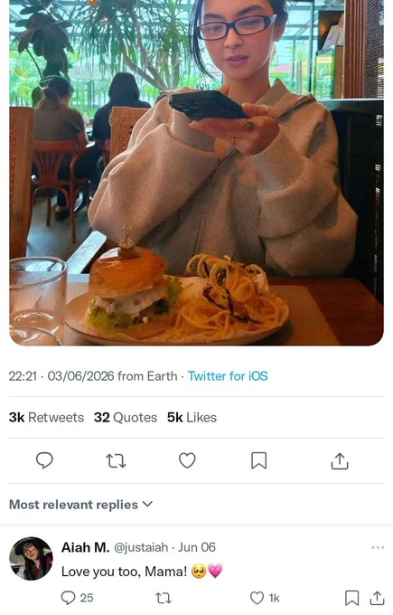Open the Twitter for iOS link

(x=228, y=376)
